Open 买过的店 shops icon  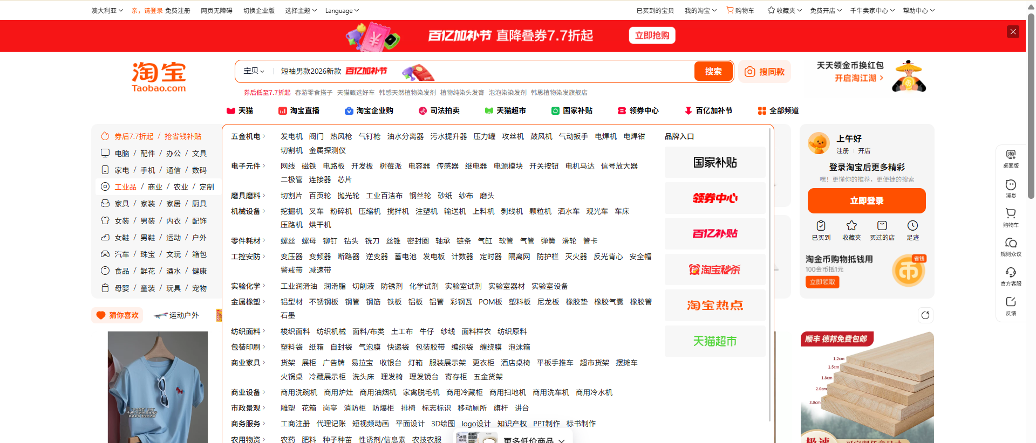(x=882, y=230)
